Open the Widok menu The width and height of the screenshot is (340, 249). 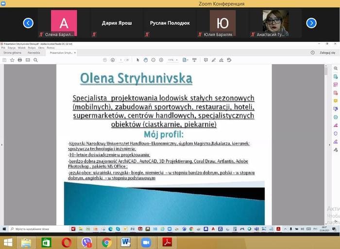(22, 48)
